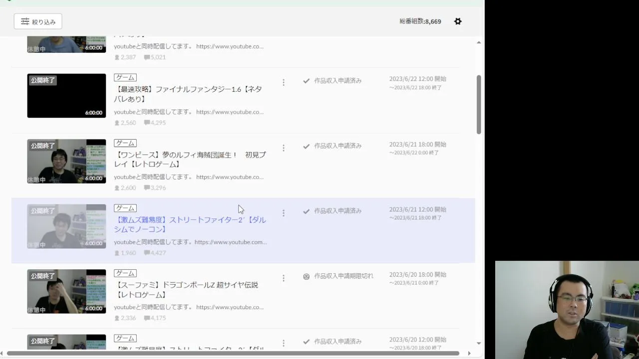Open three-dot menu for ファイナルファンタジー1.6 broadcast
The height and width of the screenshot is (359, 639).
click(x=284, y=82)
